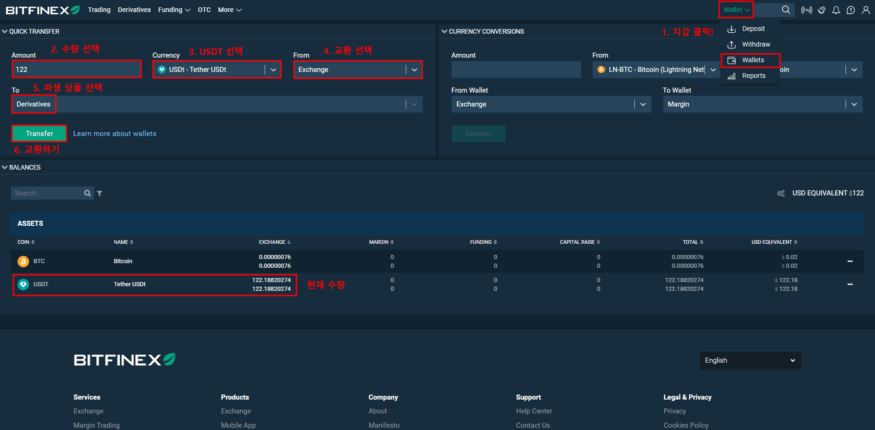
Task: Click the Bitfinex logo in header
Action: click(42, 10)
